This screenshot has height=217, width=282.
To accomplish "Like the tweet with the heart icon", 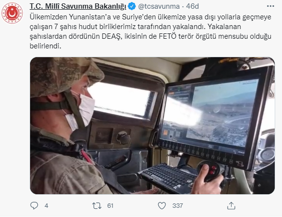I will pyautogui.click(x=162, y=206).
